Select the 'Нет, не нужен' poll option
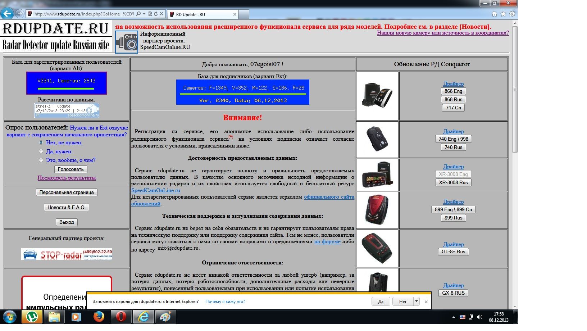This screenshot has width=587, height=331. (41, 142)
